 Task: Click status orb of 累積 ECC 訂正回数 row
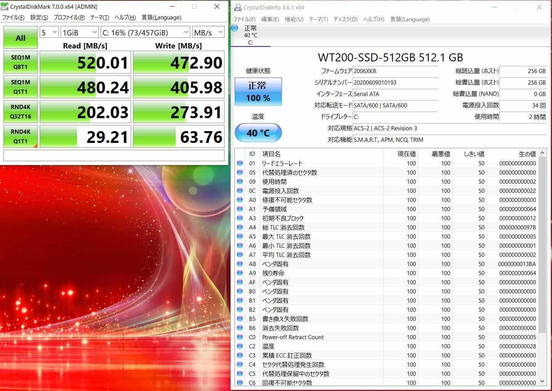point(240,355)
